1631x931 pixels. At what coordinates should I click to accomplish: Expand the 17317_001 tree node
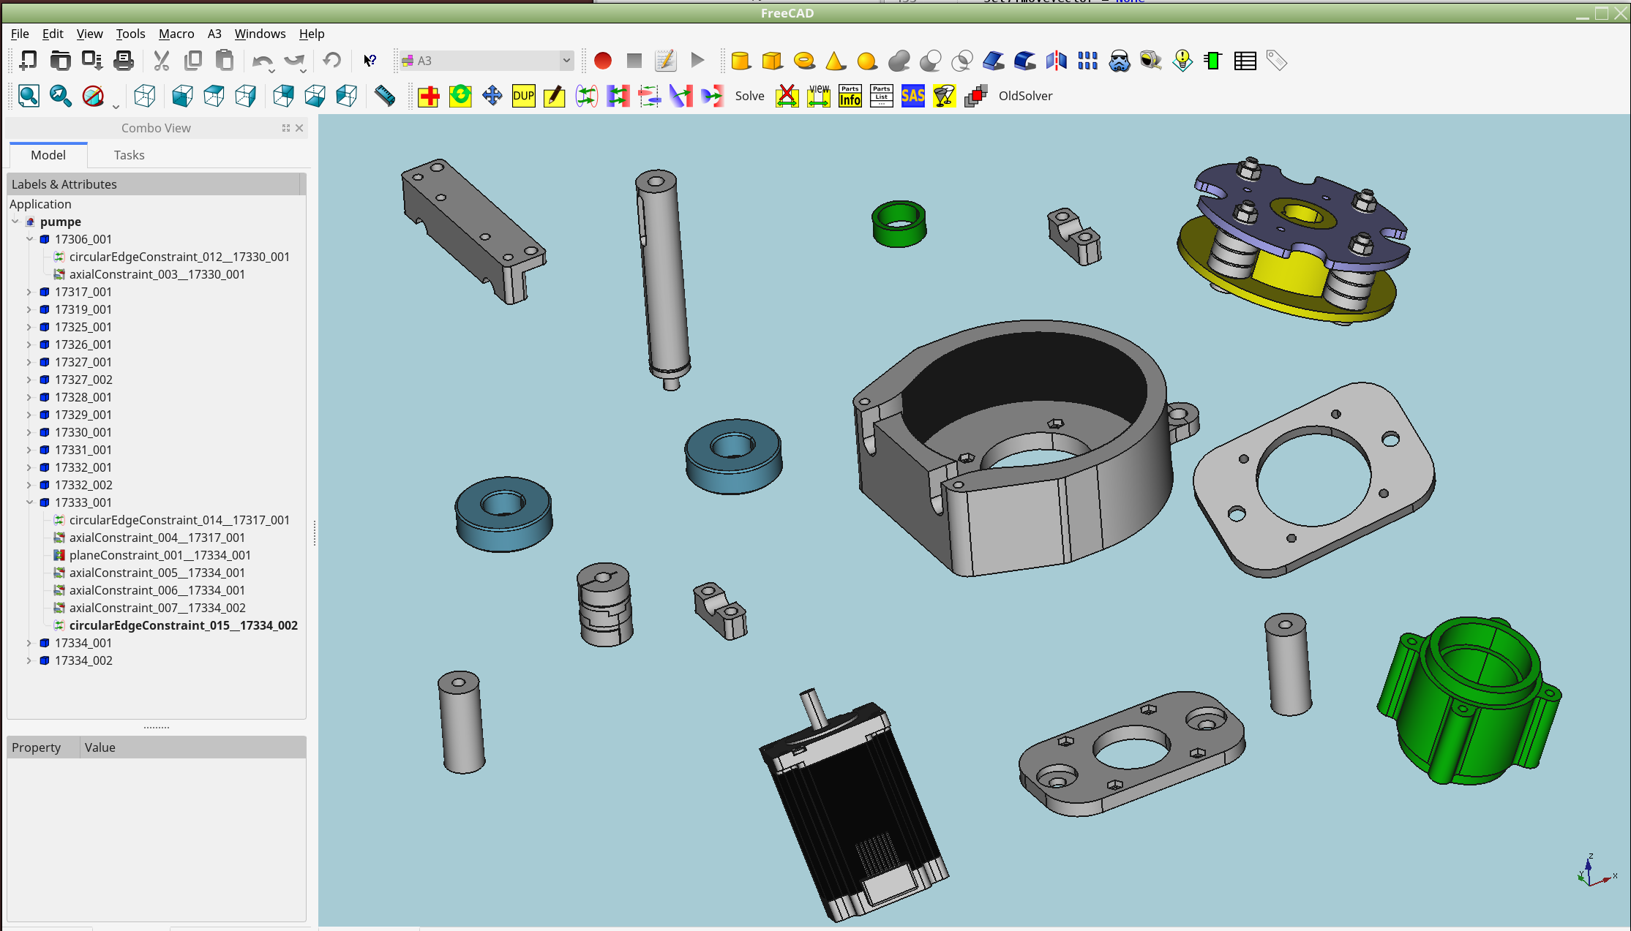29,292
